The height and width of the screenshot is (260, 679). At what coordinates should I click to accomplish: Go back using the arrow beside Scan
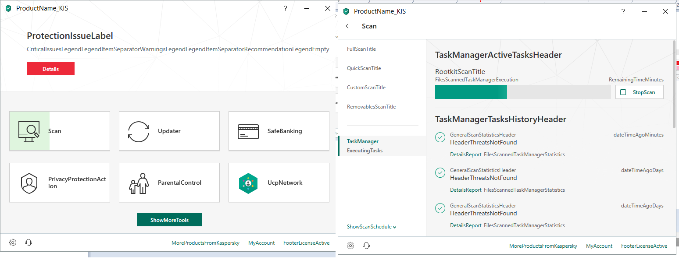349,26
